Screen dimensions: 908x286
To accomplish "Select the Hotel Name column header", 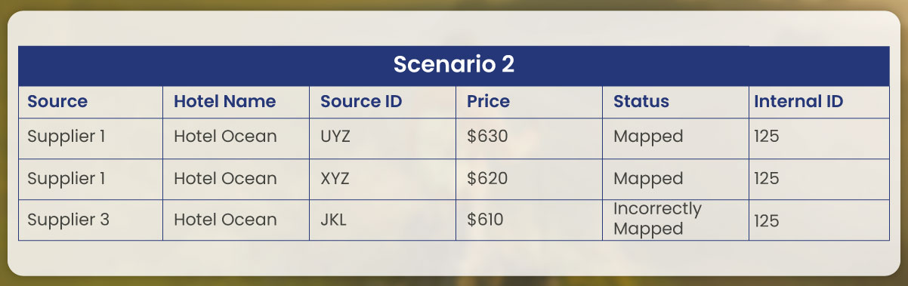I will pyautogui.click(x=236, y=102).
